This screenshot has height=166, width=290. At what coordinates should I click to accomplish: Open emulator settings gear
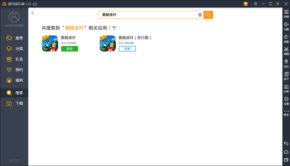286,100
